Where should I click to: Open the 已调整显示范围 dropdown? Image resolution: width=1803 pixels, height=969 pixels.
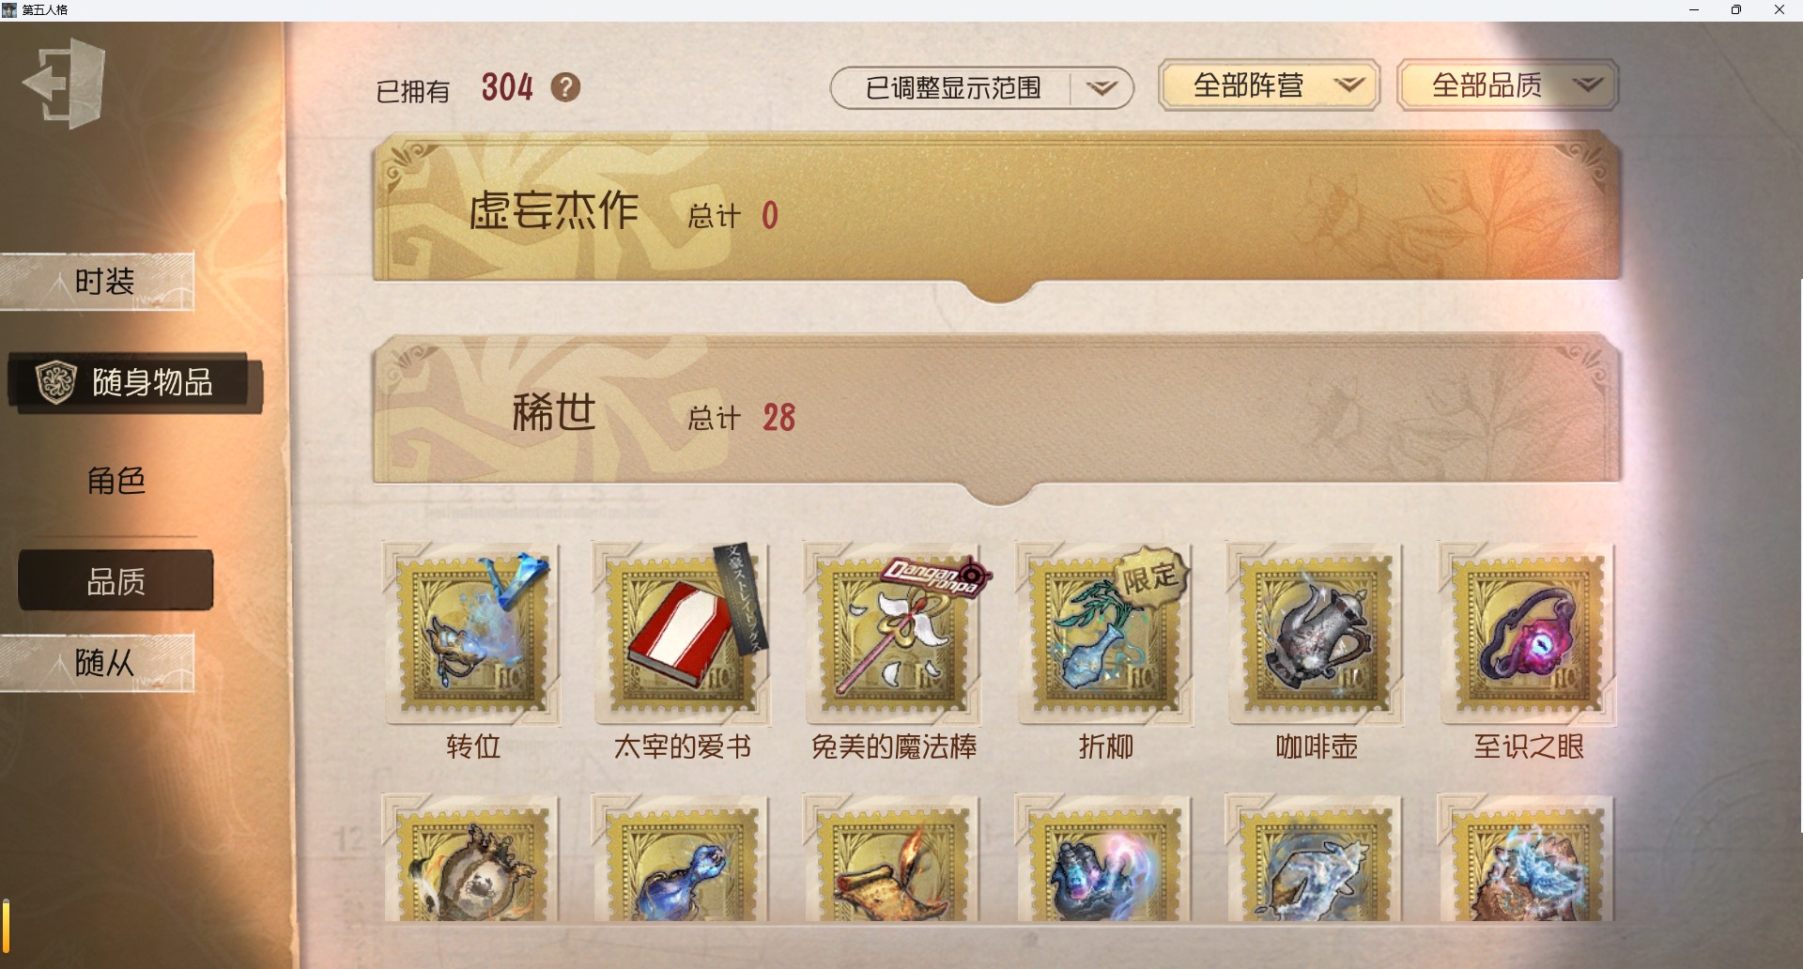coord(982,88)
